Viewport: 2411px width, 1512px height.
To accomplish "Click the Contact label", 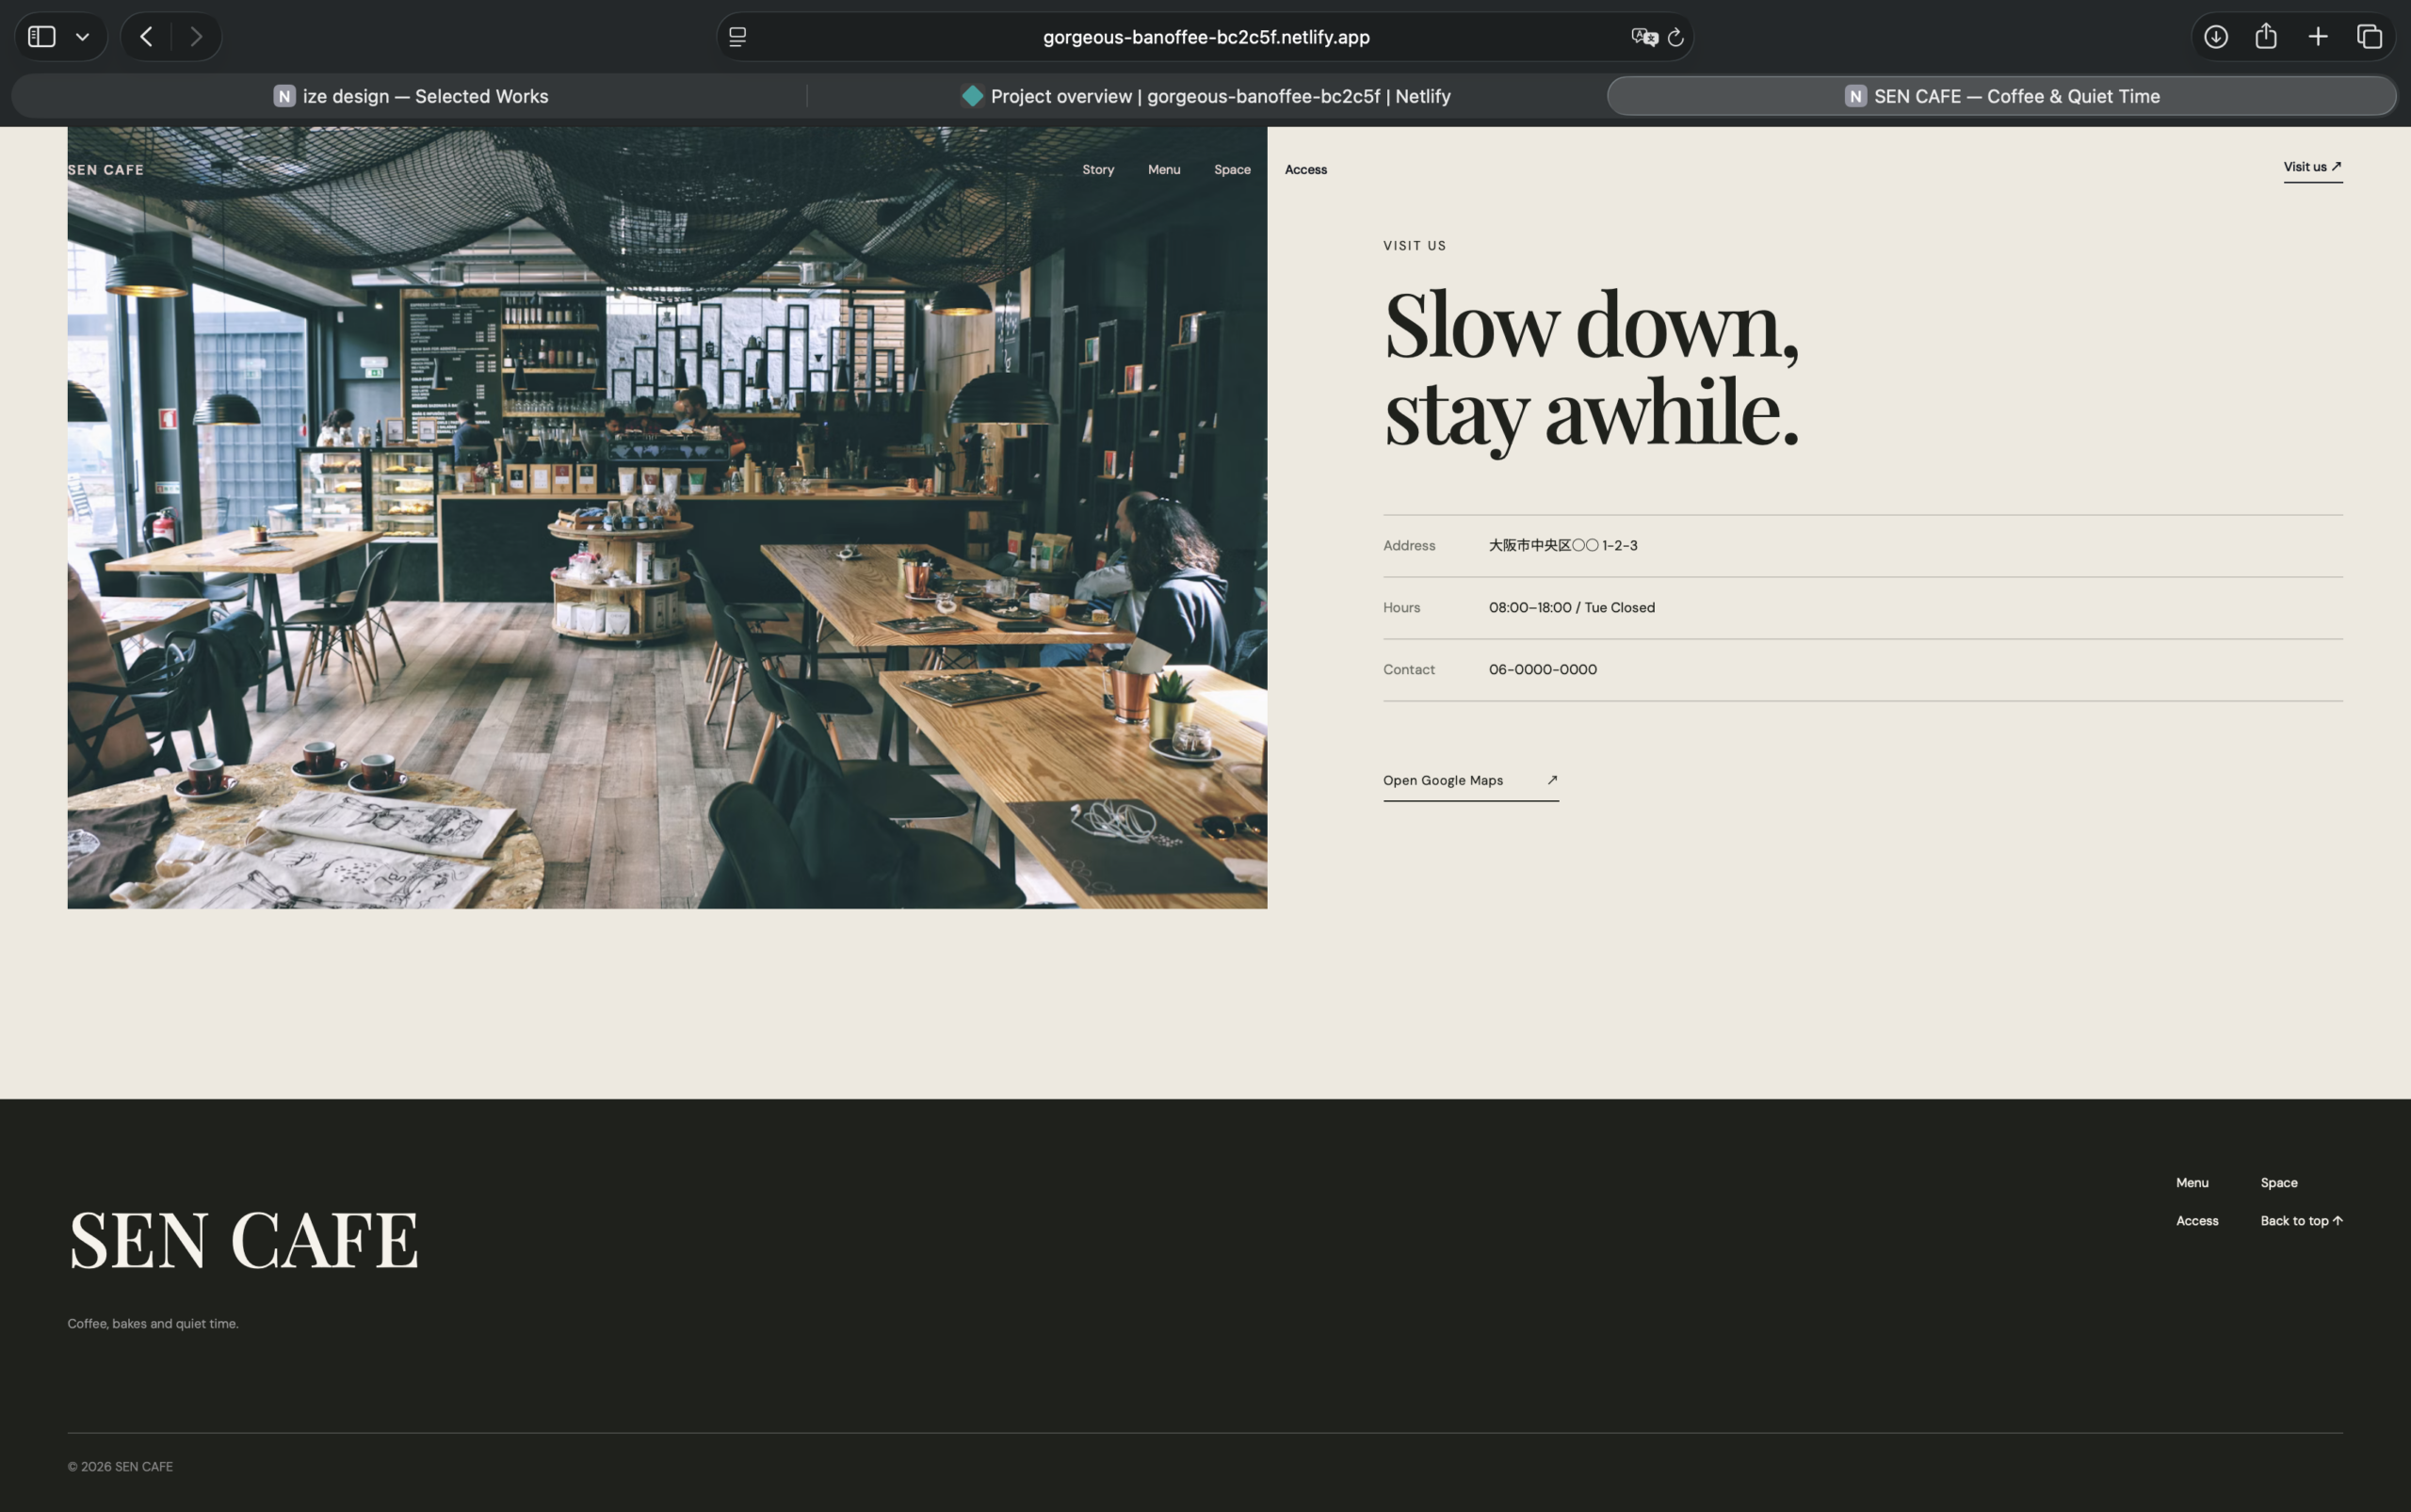I will [x=1409, y=669].
